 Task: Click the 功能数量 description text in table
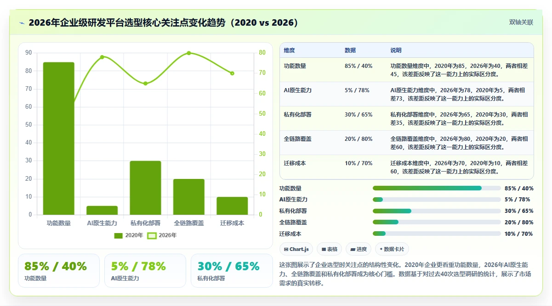[459, 70]
